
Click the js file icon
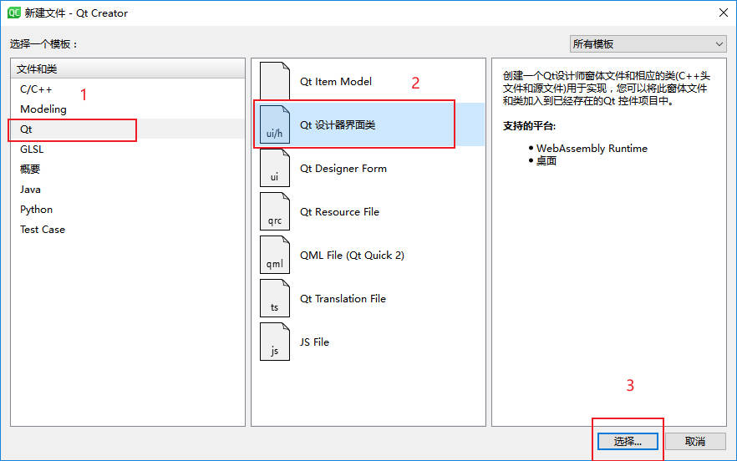click(x=274, y=342)
